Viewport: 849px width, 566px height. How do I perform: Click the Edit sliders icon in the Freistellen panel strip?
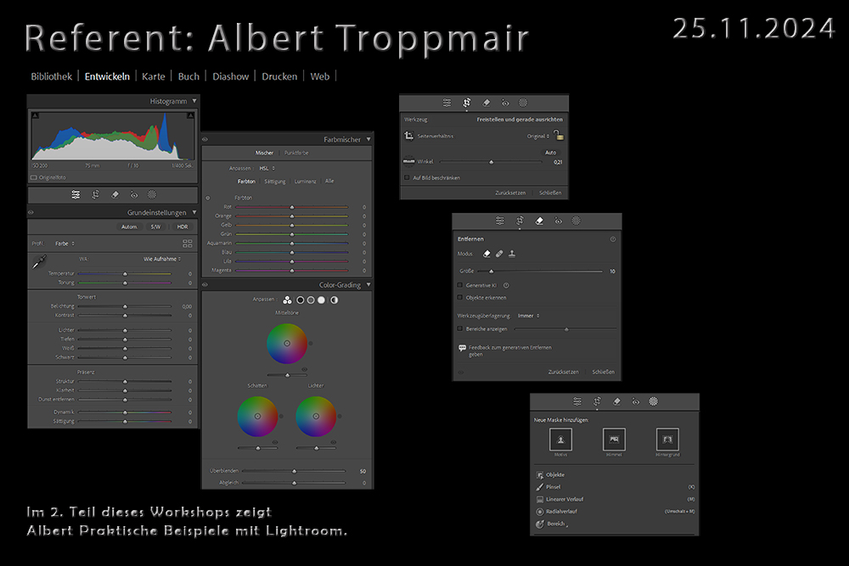447,103
